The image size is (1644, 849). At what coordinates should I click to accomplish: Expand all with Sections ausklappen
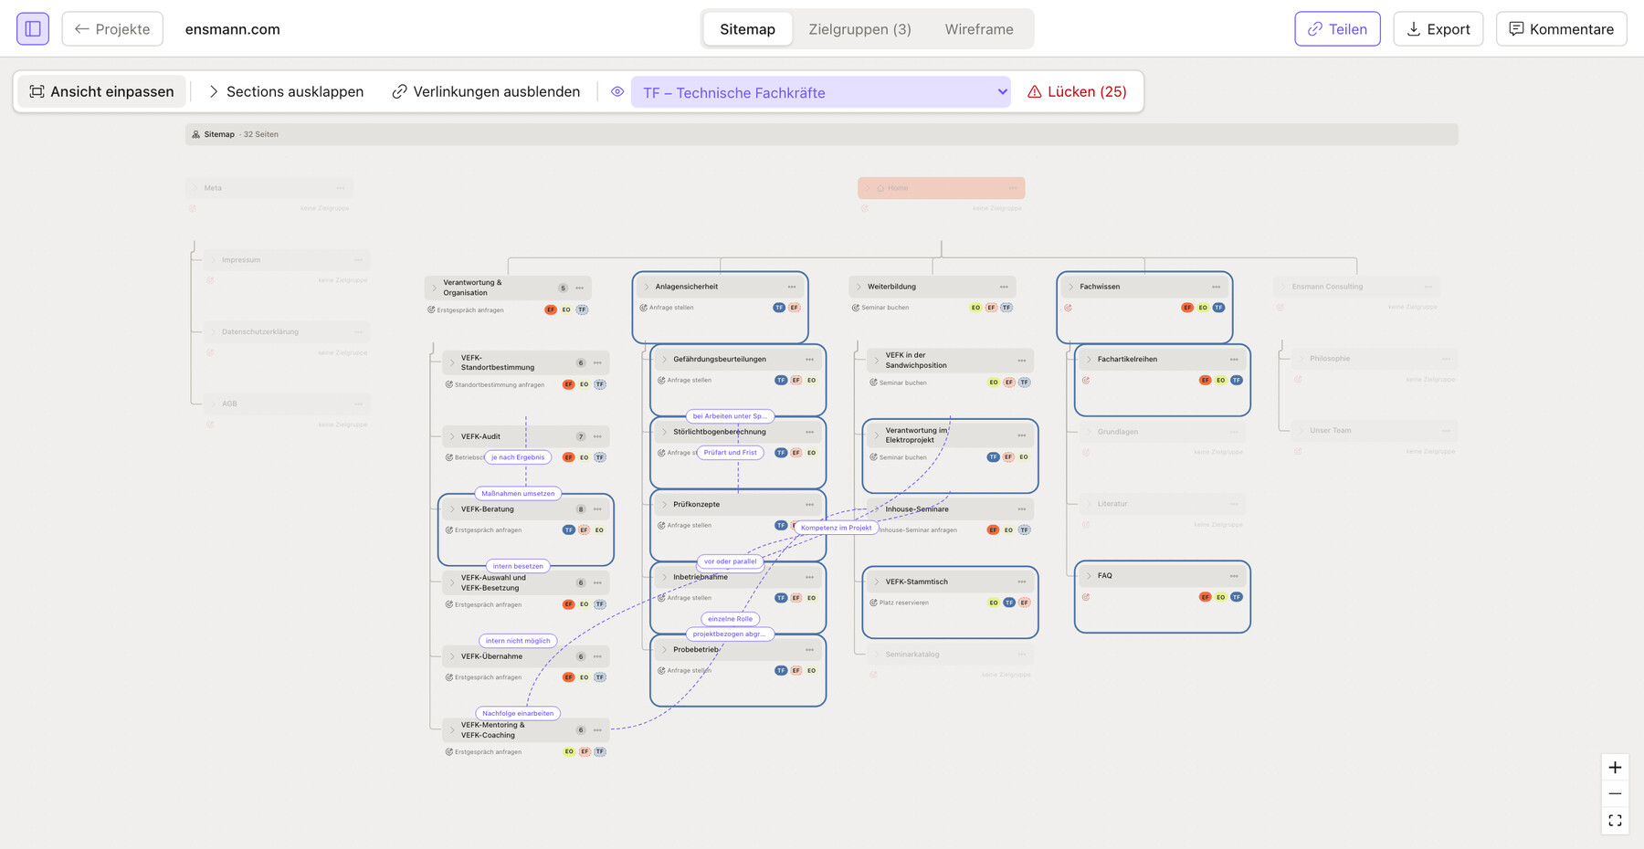point(286,91)
